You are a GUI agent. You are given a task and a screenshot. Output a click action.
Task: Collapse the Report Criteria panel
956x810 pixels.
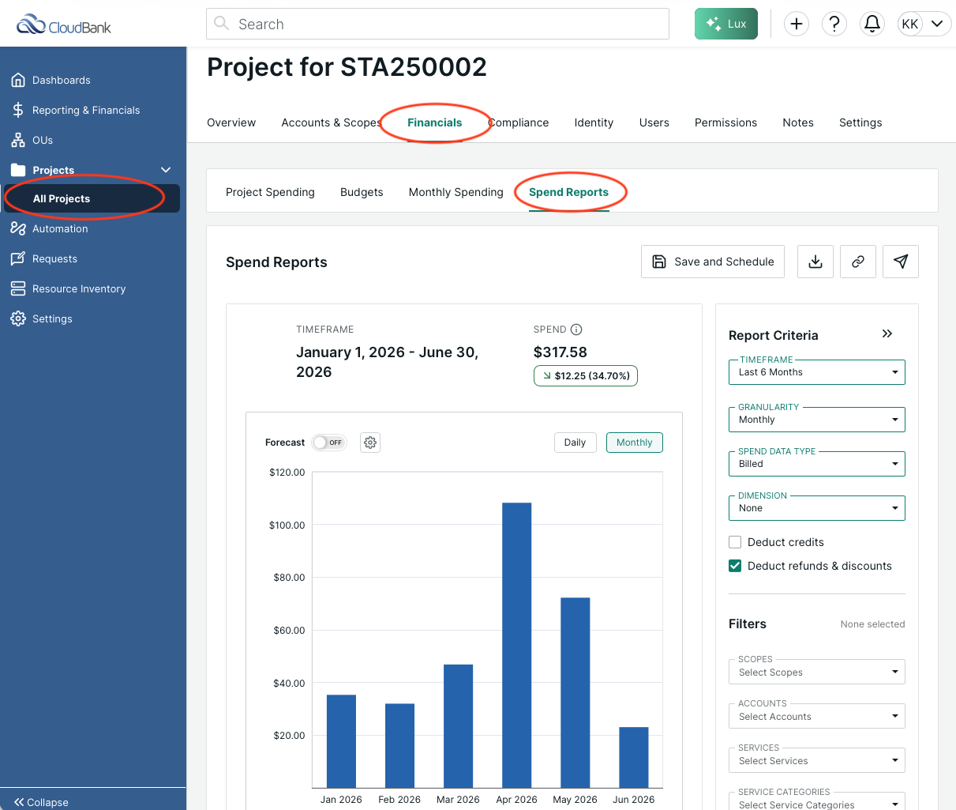point(887,333)
